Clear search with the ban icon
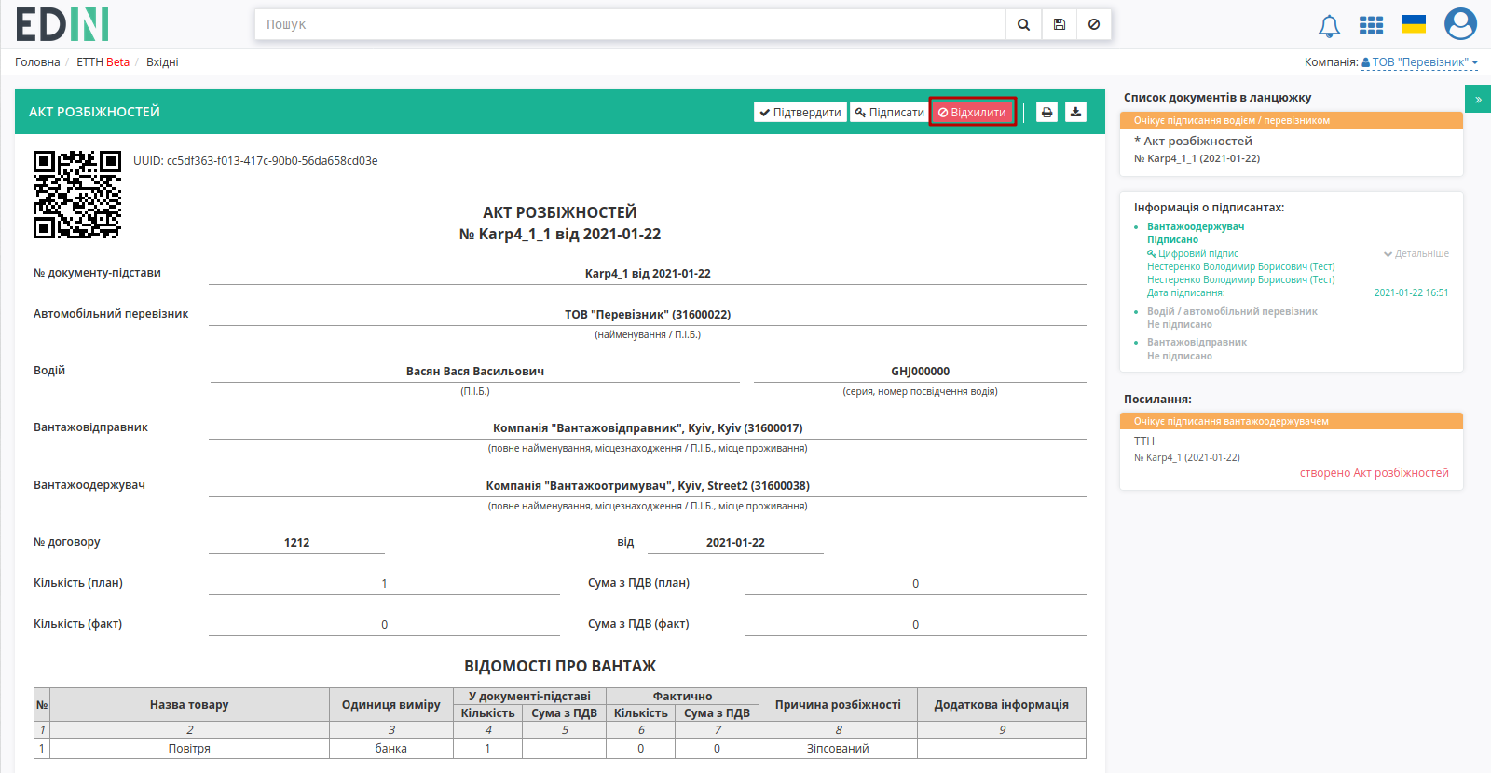This screenshot has height=773, width=1491. [1094, 24]
